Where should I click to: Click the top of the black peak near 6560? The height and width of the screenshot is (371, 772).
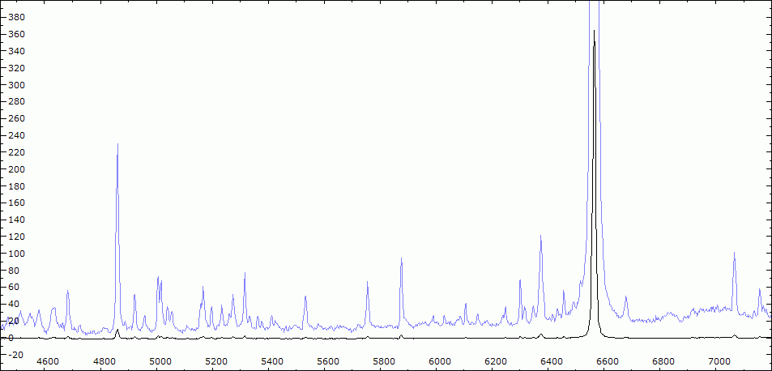tap(594, 32)
